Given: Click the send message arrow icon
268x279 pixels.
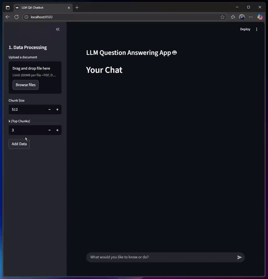Looking at the screenshot, I should click(239, 257).
